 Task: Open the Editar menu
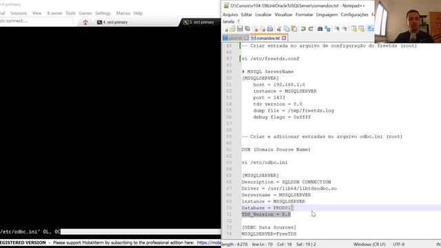(247, 14)
